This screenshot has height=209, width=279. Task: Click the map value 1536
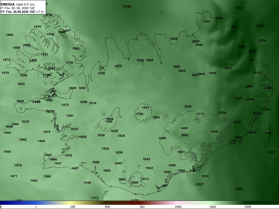coord(105,149)
